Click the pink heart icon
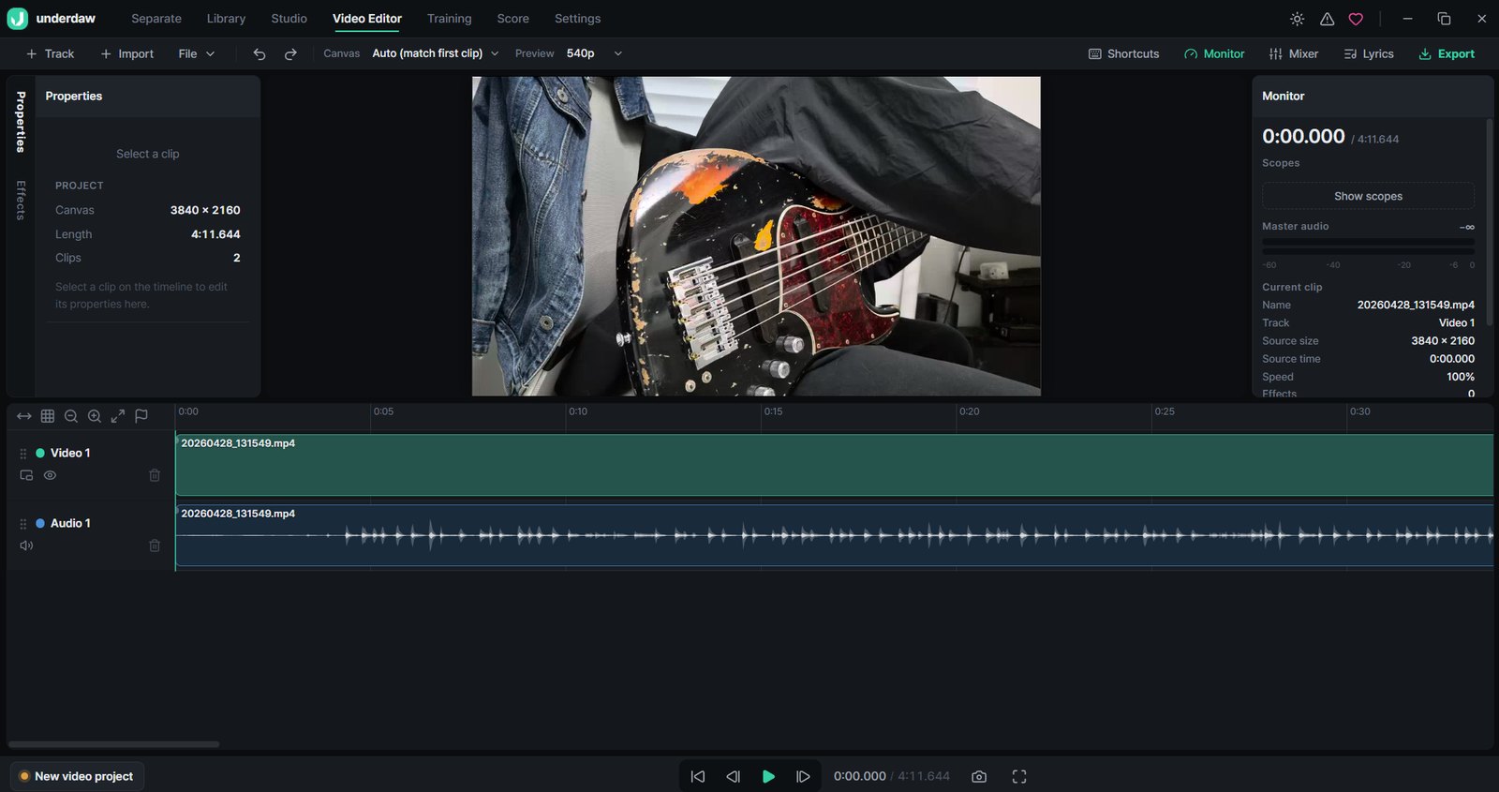Viewport: 1499px width, 792px height. 1356,19
